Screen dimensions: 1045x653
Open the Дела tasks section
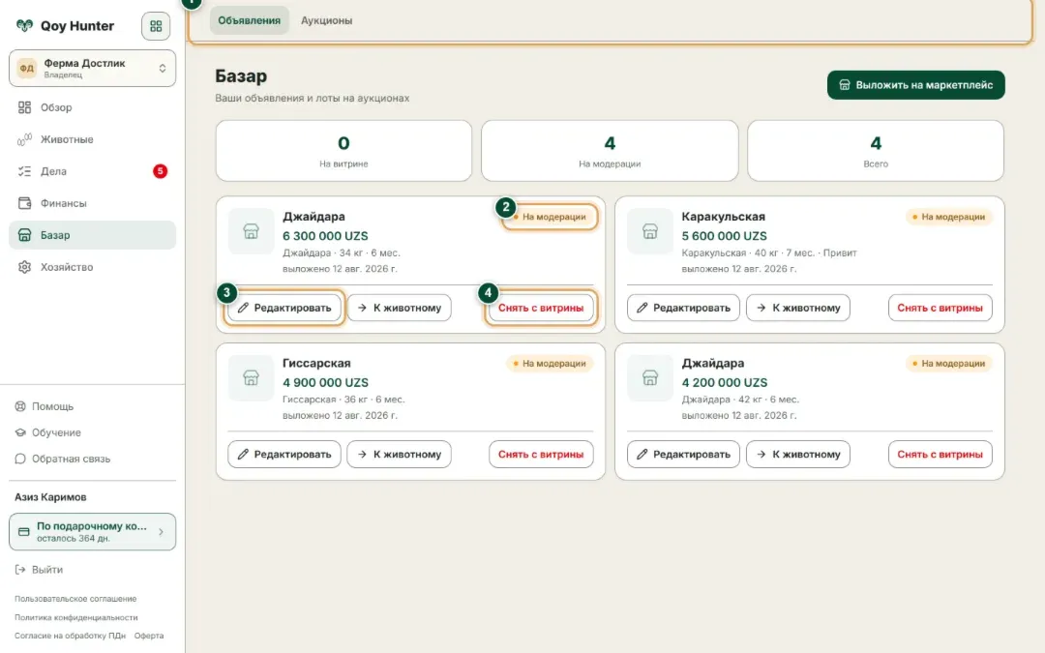click(93, 171)
